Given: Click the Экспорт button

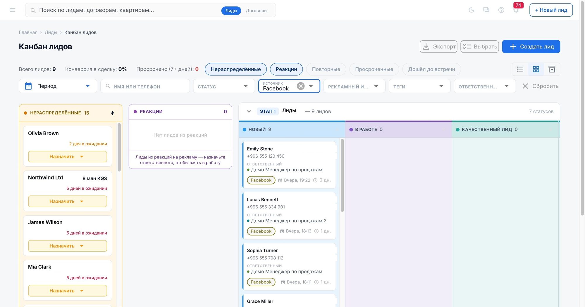Looking at the screenshot, I should 438,46.
